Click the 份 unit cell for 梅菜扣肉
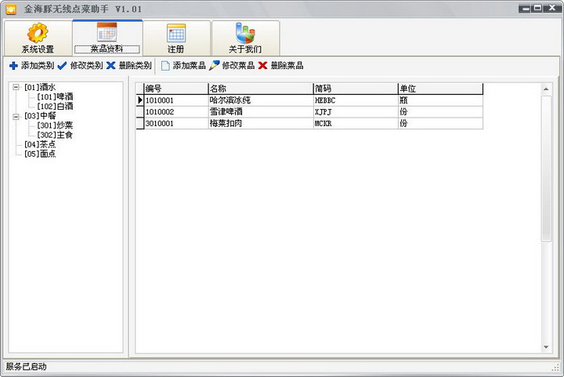The image size is (564, 377). click(440, 123)
